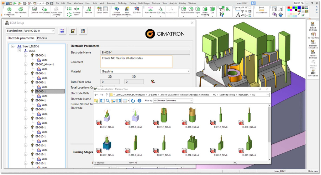
Task: Select EI-004-1 electrode in the tree
Action: [x=40, y=100]
